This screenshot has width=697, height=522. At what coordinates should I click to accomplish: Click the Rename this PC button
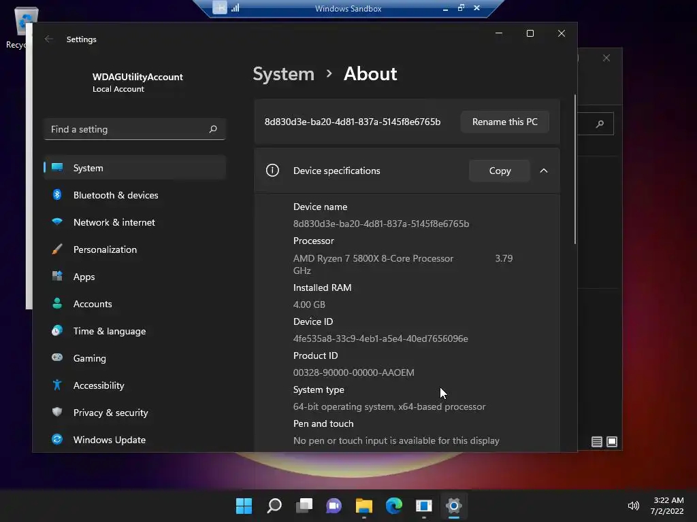(x=504, y=122)
